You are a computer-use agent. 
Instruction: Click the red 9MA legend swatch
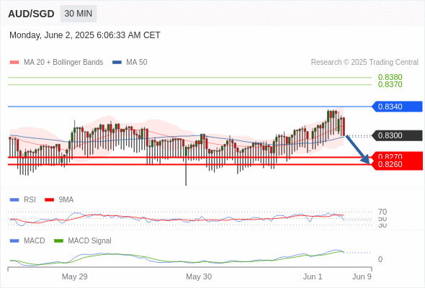tap(49, 200)
